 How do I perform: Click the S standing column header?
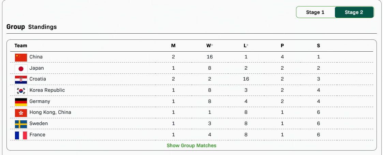(x=319, y=46)
